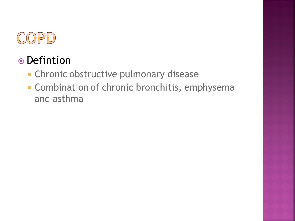Click the word pulmonary
The height and width of the screenshot is (221, 295).
[142, 74]
